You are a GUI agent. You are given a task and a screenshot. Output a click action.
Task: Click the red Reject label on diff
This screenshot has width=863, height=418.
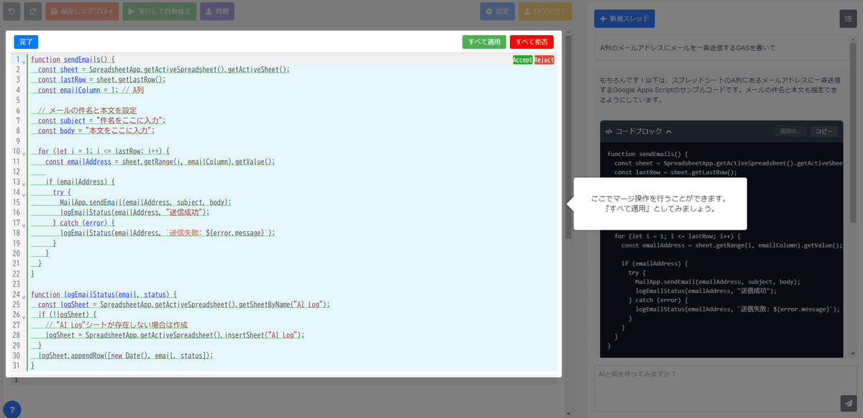[x=544, y=60]
